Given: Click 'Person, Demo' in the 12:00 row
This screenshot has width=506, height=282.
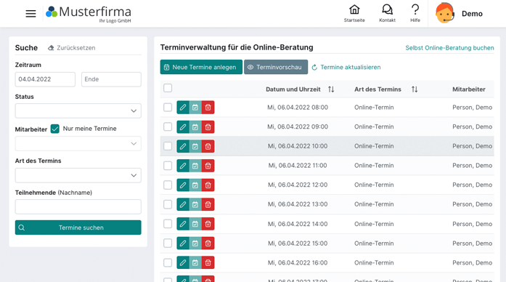Looking at the screenshot, I should [472, 185].
